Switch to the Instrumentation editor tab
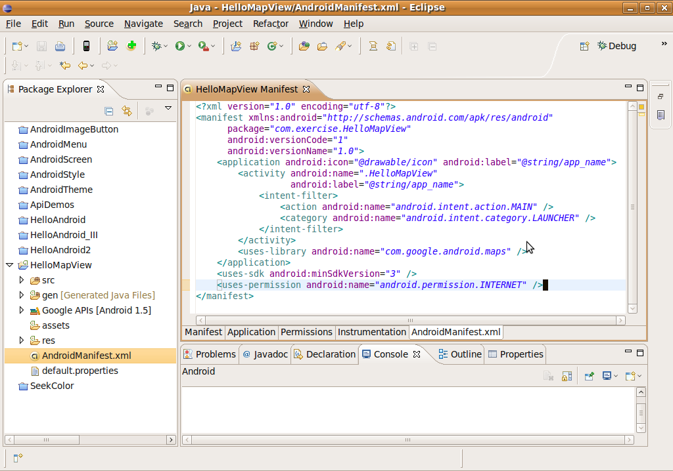The width and height of the screenshot is (673, 471). [372, 332]
